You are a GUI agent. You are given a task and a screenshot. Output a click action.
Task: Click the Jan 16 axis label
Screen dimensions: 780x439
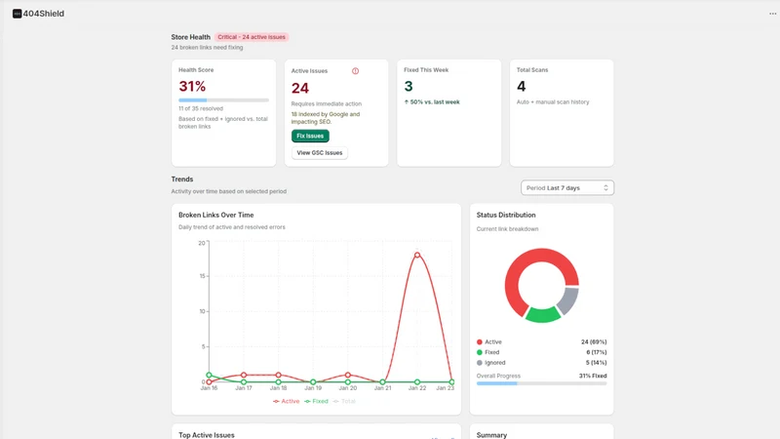(209, 388)
